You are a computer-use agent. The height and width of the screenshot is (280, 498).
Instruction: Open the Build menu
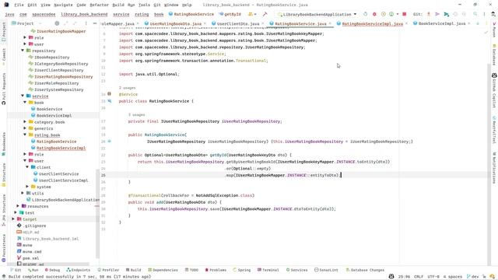118,5
